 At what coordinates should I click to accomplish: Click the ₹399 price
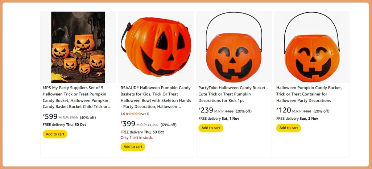pos(128,124)
